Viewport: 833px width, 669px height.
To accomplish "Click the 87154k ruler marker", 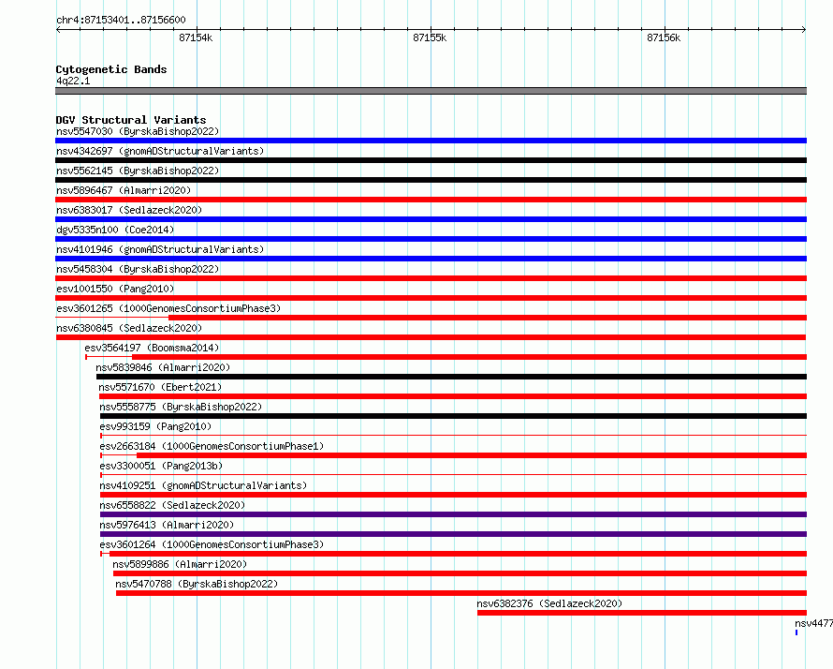I will (196, 37).
